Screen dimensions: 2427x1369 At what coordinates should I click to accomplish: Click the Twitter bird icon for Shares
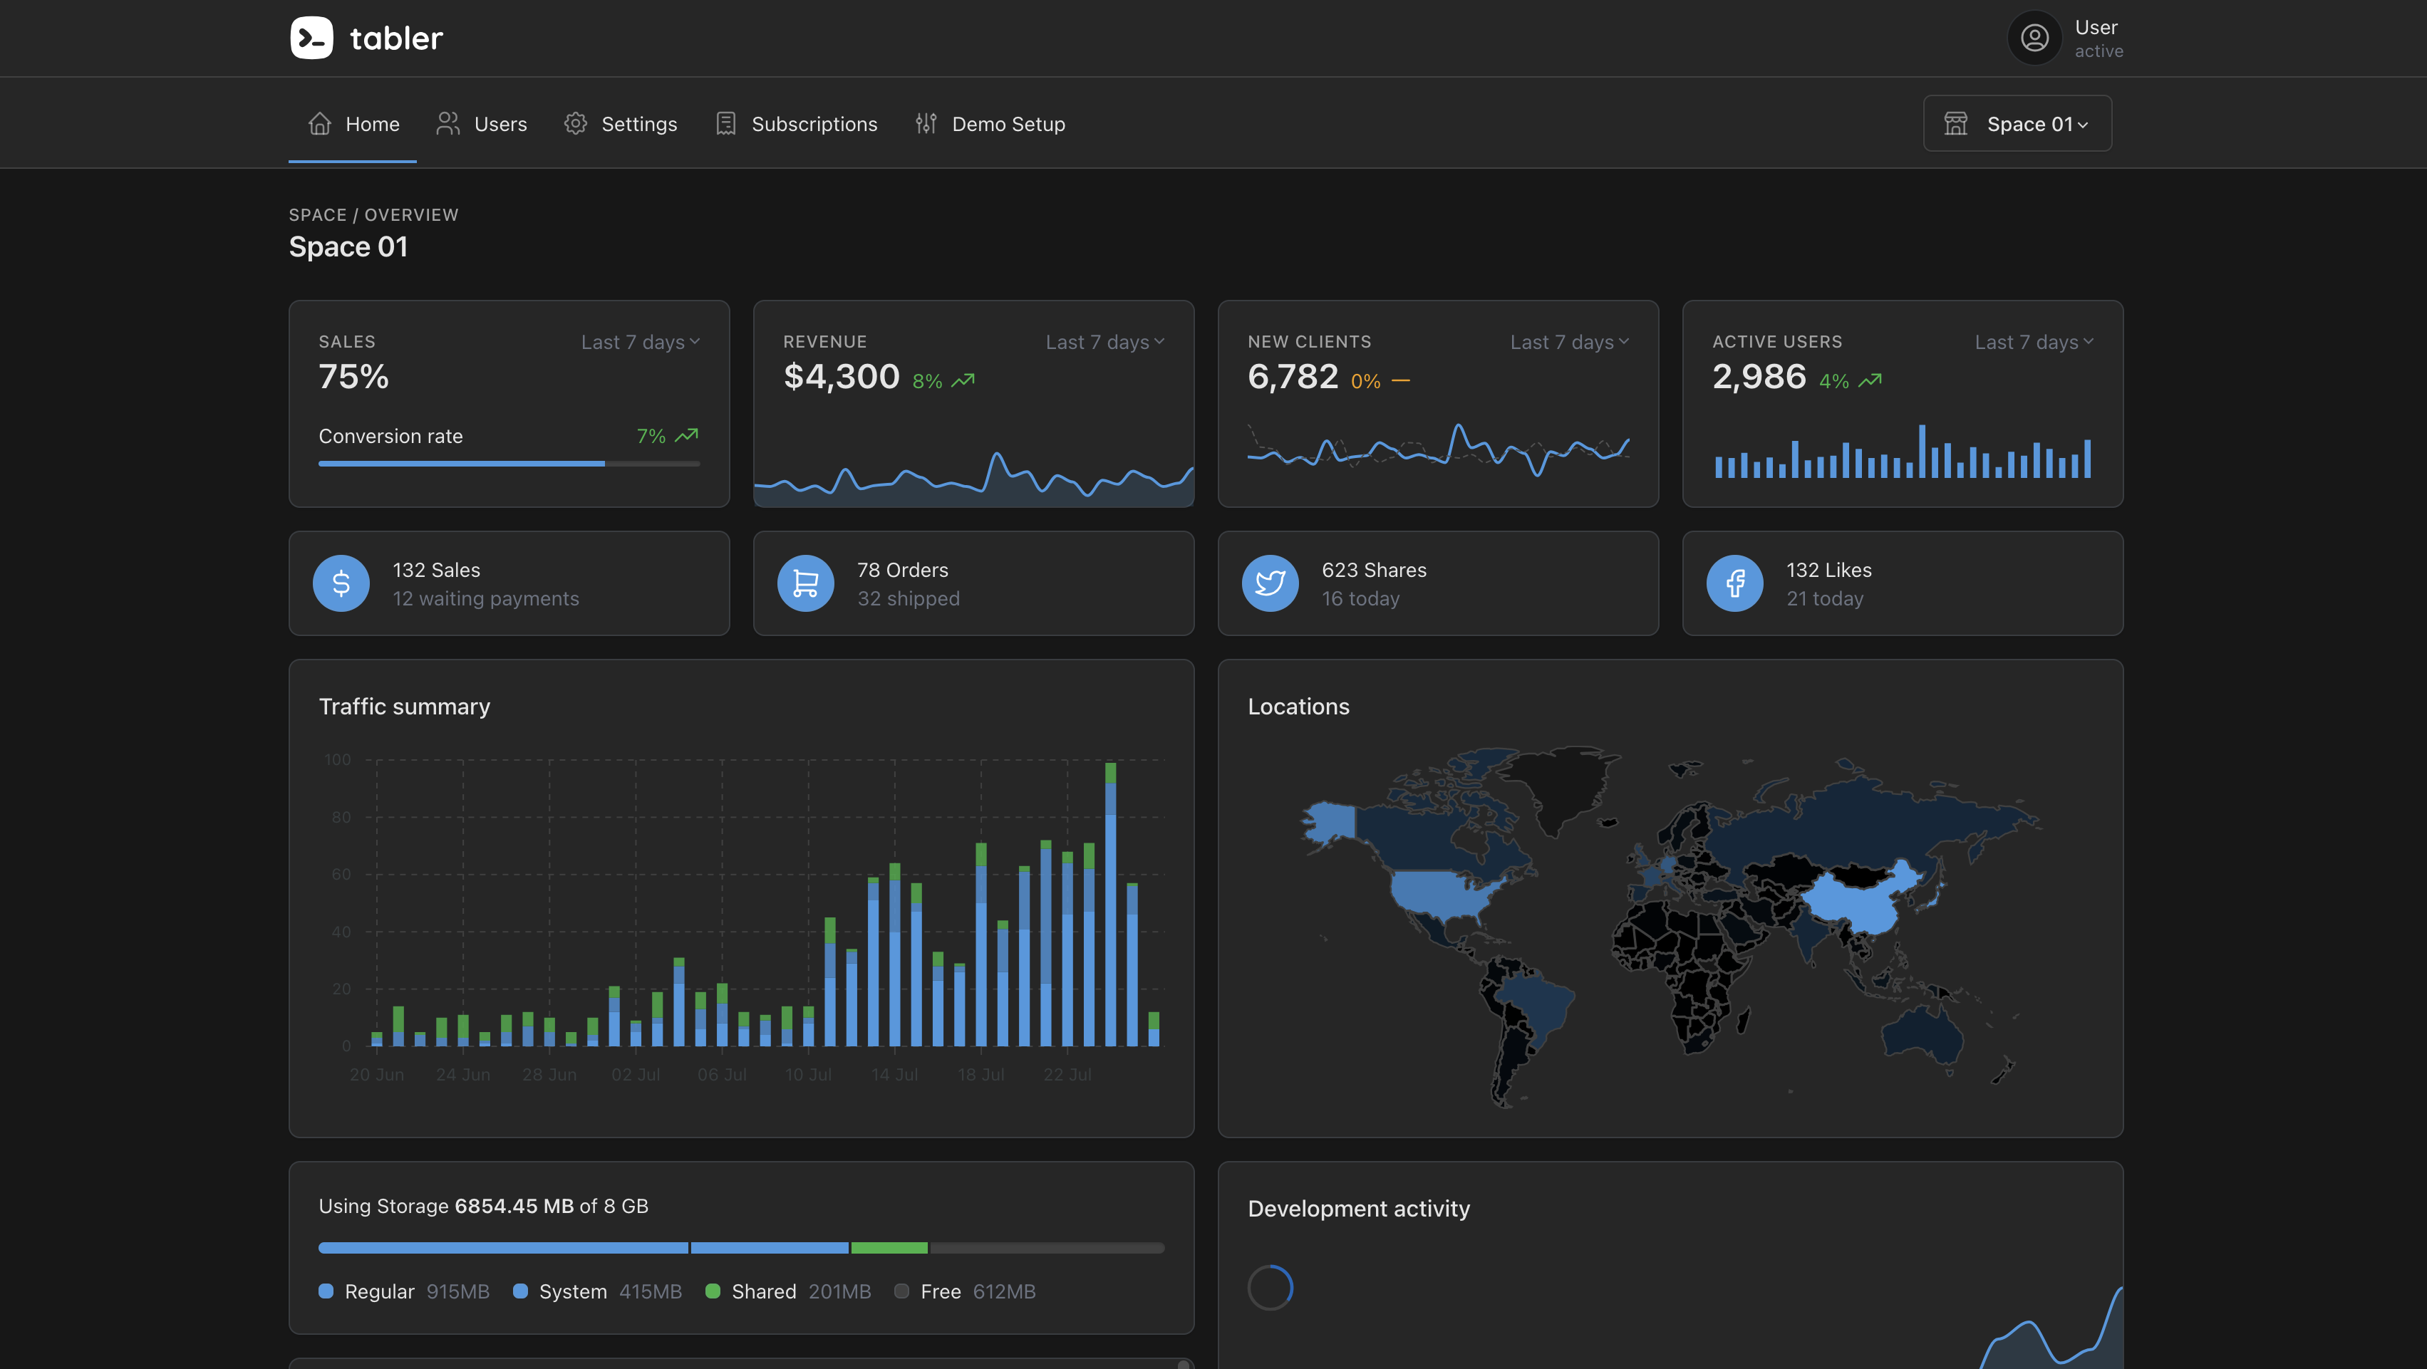tap(1270, 583)
